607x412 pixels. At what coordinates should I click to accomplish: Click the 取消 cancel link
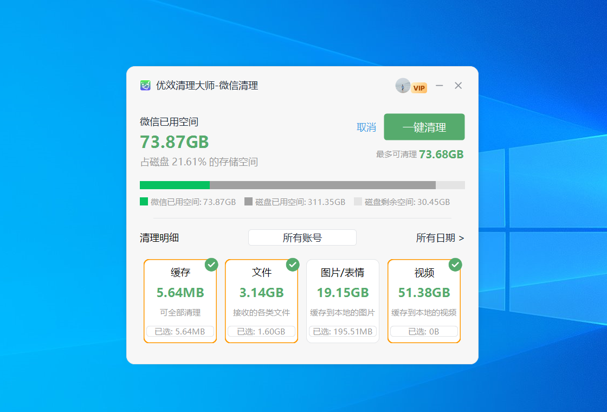(x=366, y=127)
